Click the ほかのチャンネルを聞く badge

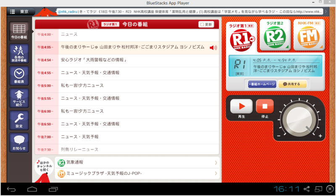coord(44,167)
